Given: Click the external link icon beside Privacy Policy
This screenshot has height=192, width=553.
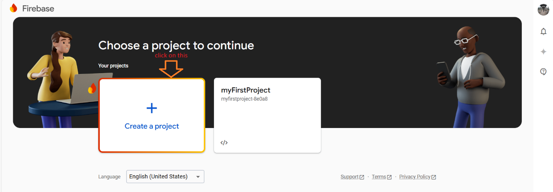Looking at the screenshot, I should (x=434, y=177).
